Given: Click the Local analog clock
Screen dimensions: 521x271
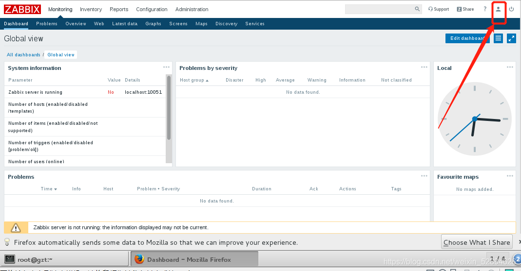Looking at the screenshot, I should click(x=475, y=119).
